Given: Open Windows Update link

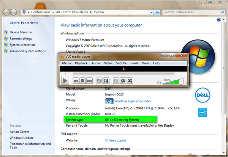Looking at the screenshot, I should 22,138.
